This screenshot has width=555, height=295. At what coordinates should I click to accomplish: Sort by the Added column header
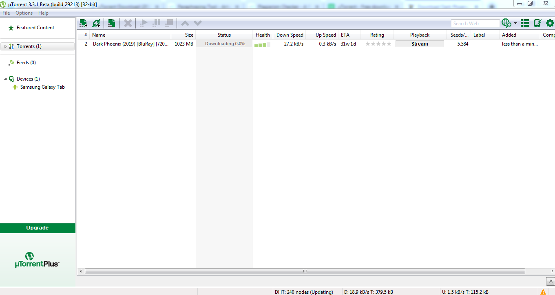pyautogui.click(x=520, y=35)
